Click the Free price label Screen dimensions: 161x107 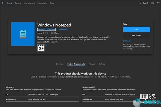(x=125, y=24)
